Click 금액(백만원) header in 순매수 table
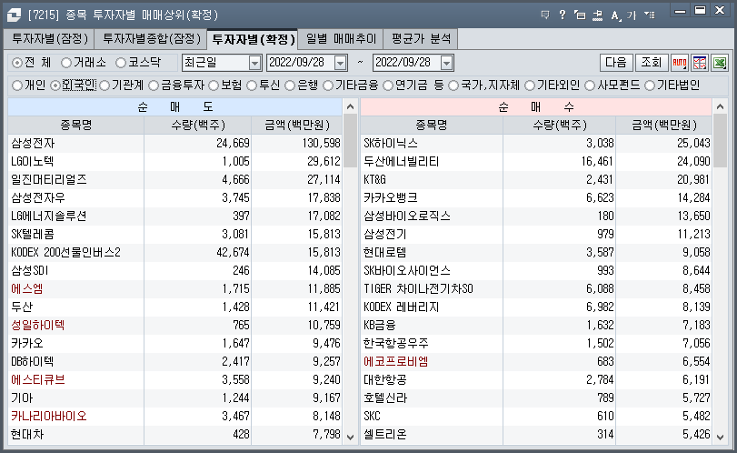Image resolution: width=737 pixels, height=453 pixels. click(664, 126)
